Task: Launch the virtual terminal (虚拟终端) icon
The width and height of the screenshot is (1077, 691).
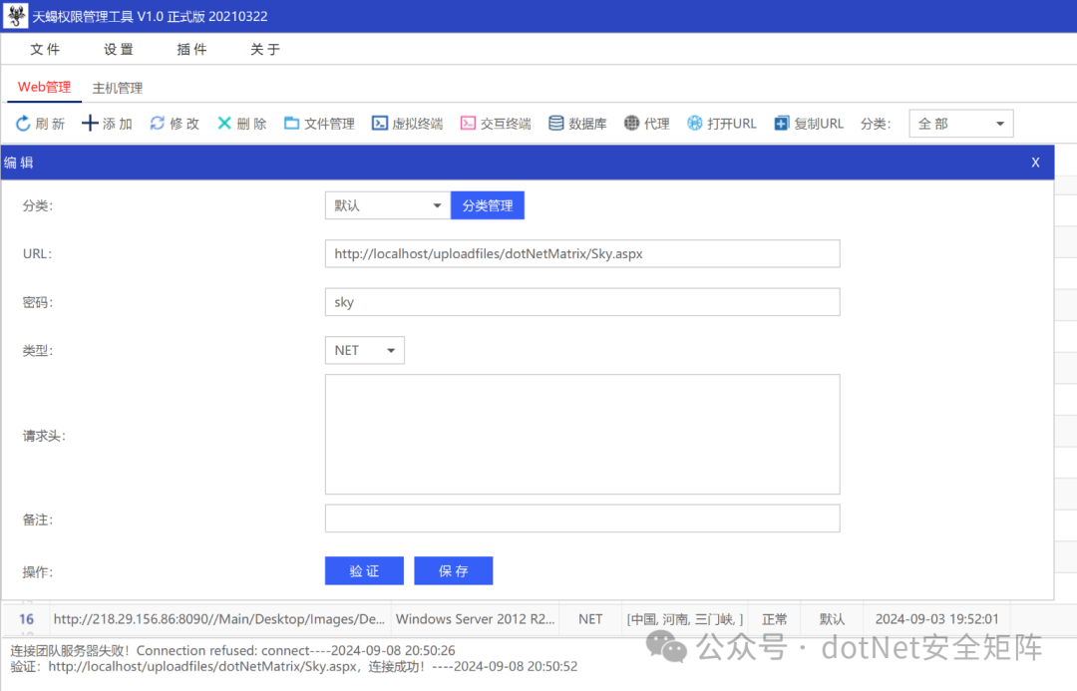Action: (379, 124)
